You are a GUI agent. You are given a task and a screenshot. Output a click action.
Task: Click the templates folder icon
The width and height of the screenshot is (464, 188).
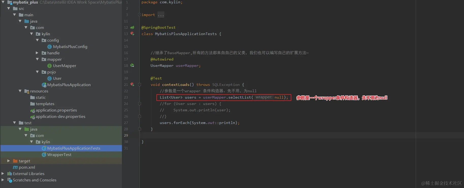[33, 104]
